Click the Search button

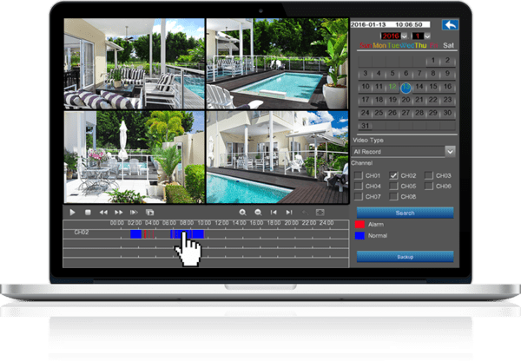[405, 213]
